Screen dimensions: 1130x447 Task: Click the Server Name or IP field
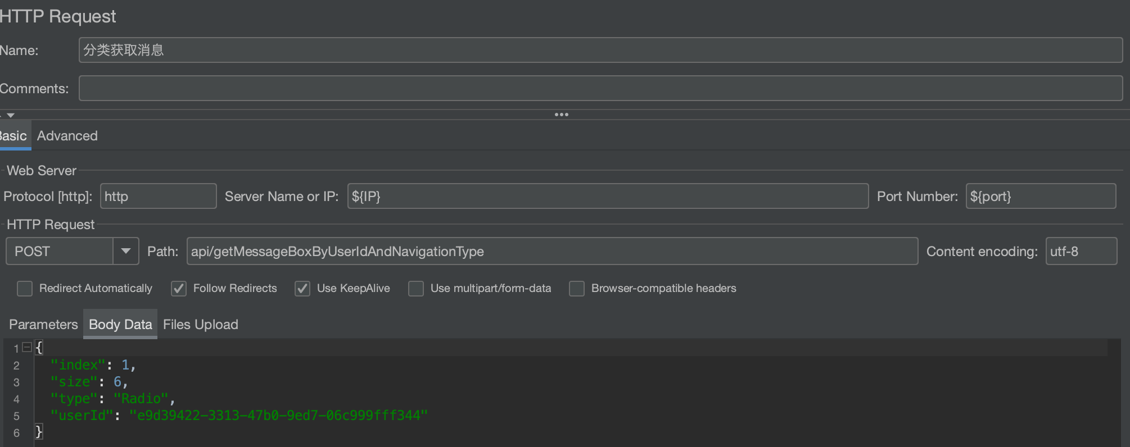[608, 196]
